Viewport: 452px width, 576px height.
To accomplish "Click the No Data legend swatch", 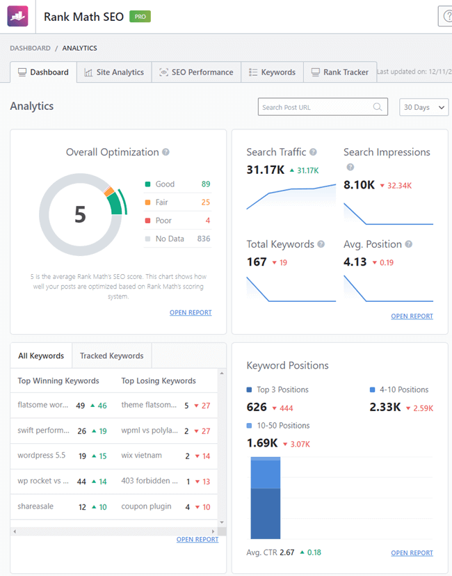I will point(147,239).
